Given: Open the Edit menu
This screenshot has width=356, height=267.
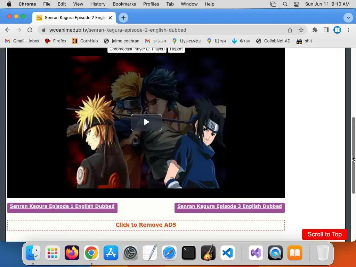Looking at the screenshot, I should tap(62, 4).
